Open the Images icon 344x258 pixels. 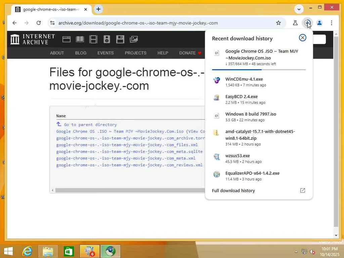(134, 39)
